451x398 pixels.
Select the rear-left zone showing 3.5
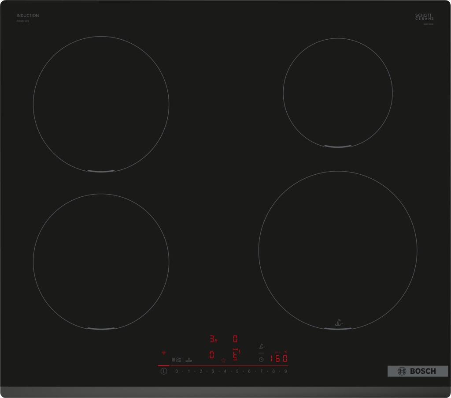[x=213, y=339]
